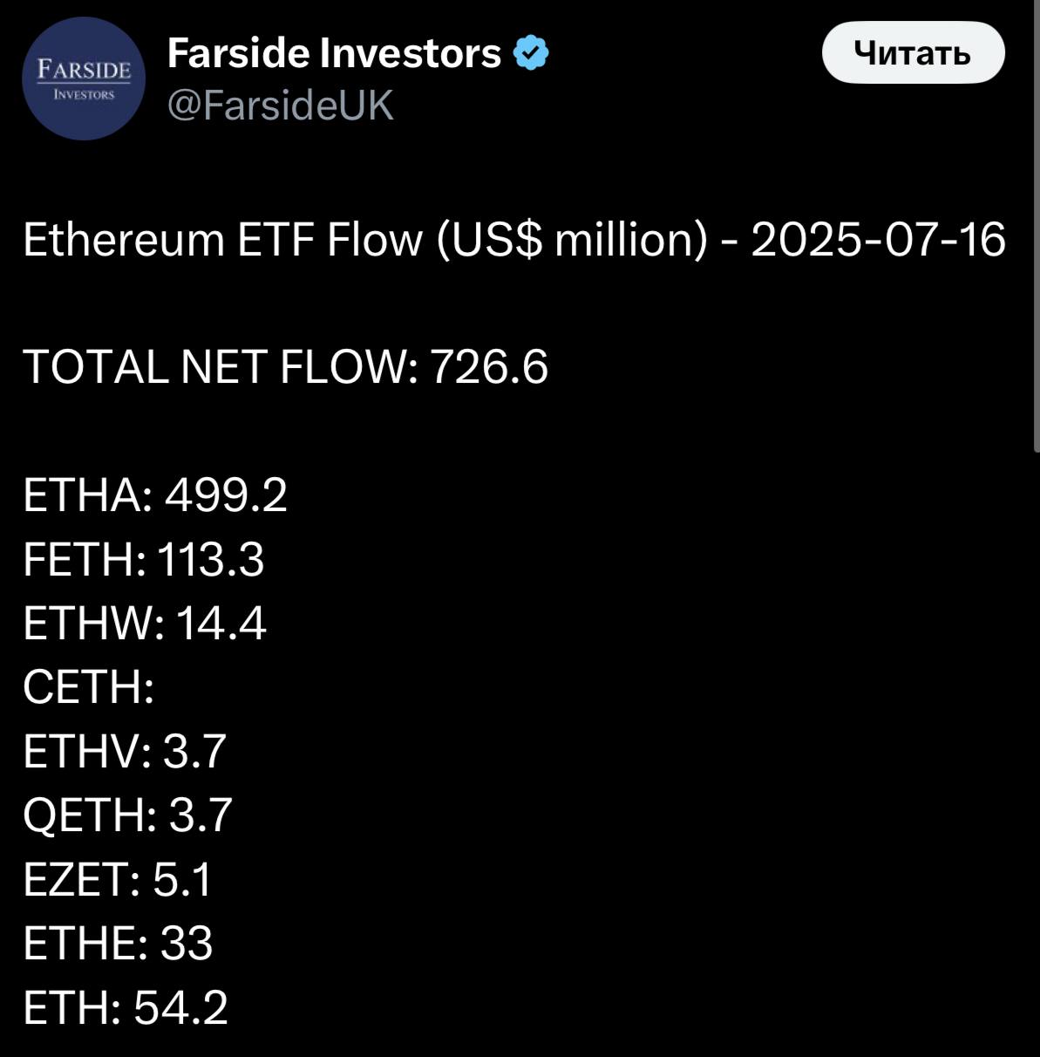Open the @FarsideUK handle link

280,106
